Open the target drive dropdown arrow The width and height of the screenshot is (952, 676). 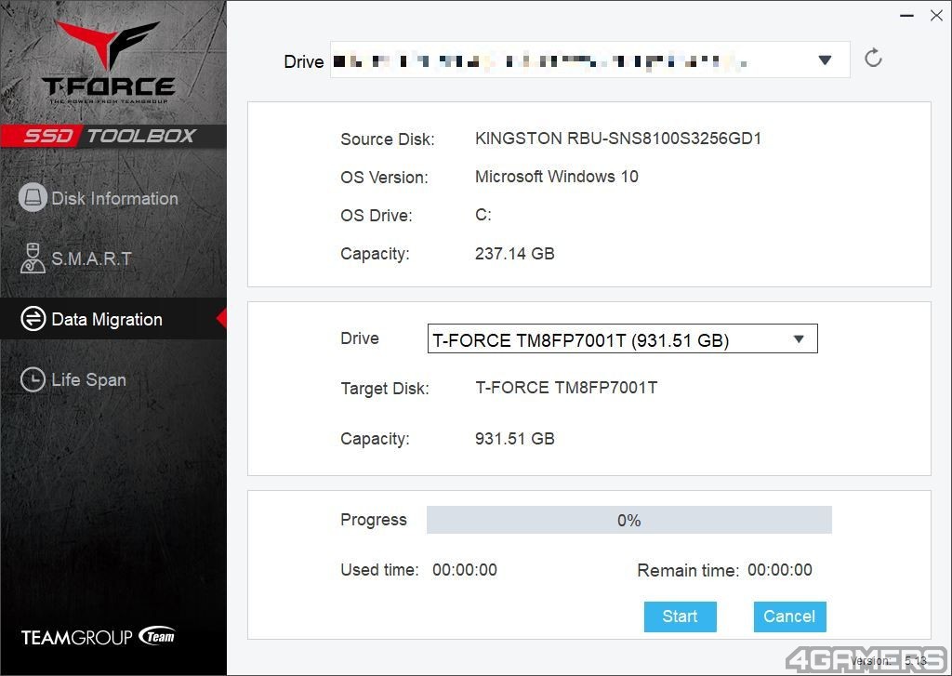click(799, 339)
